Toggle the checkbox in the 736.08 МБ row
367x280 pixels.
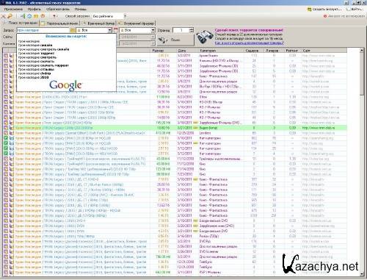coord(6,256)
